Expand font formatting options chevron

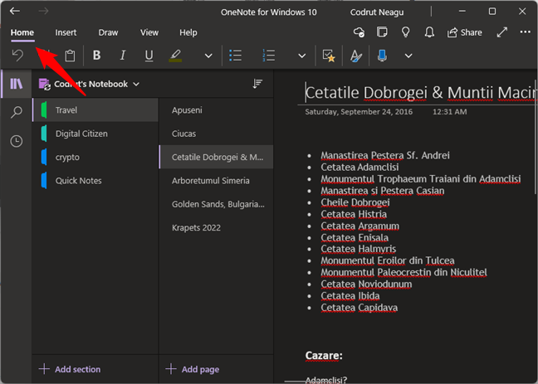click(x=208, y=56)
